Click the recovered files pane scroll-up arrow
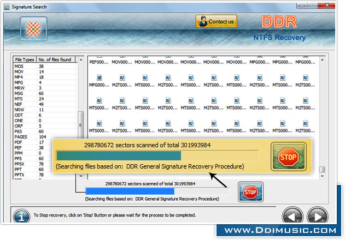 [322, 59]
